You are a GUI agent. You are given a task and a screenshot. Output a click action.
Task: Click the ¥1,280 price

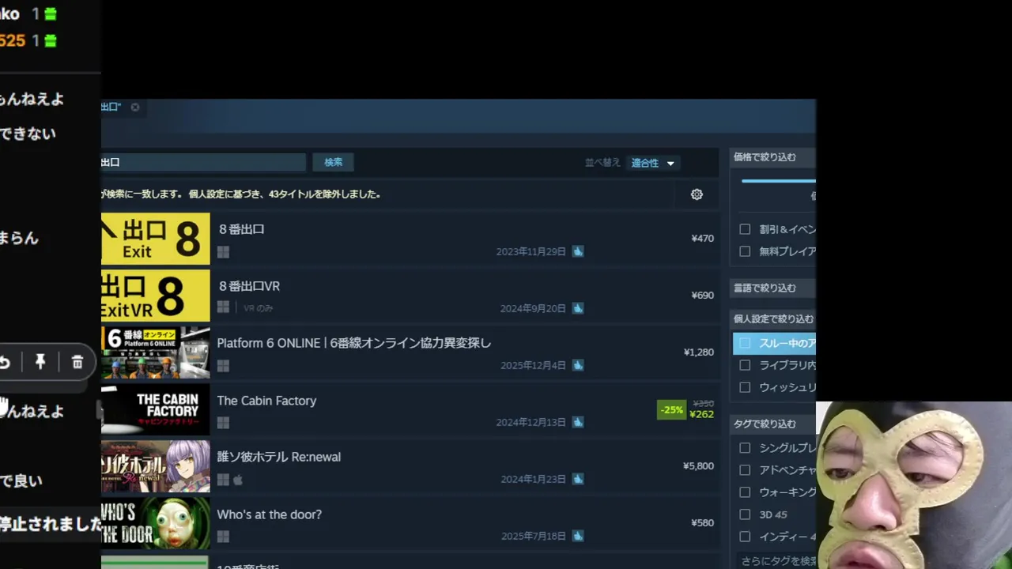[699, 352]
